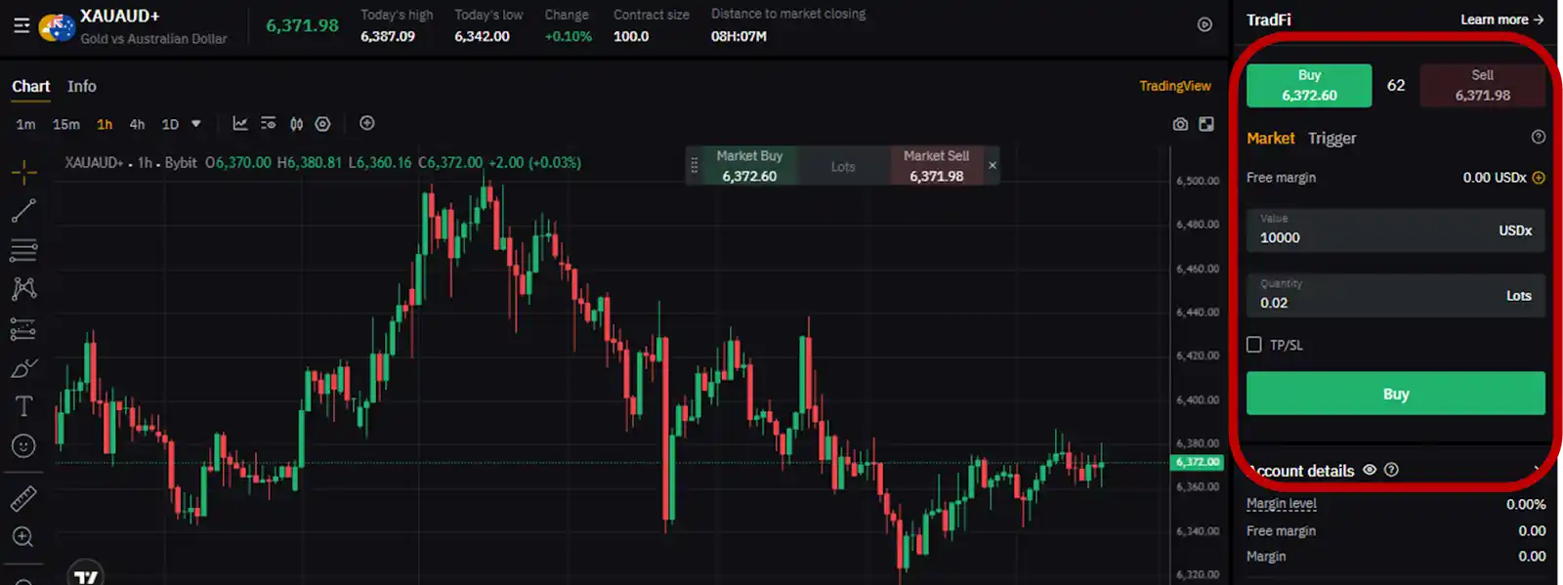Focus the Value USDx input field
This screenshot has height=585, width=1563.
pyautogui.click(x=1396, y=230)
